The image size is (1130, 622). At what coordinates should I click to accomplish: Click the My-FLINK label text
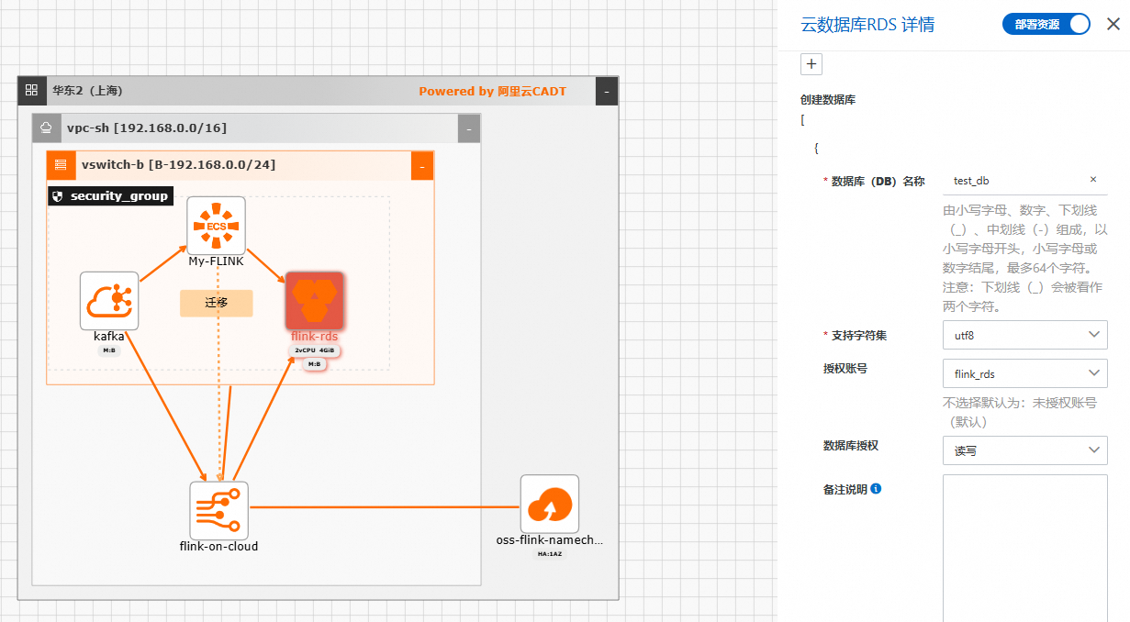pos(217,261)
